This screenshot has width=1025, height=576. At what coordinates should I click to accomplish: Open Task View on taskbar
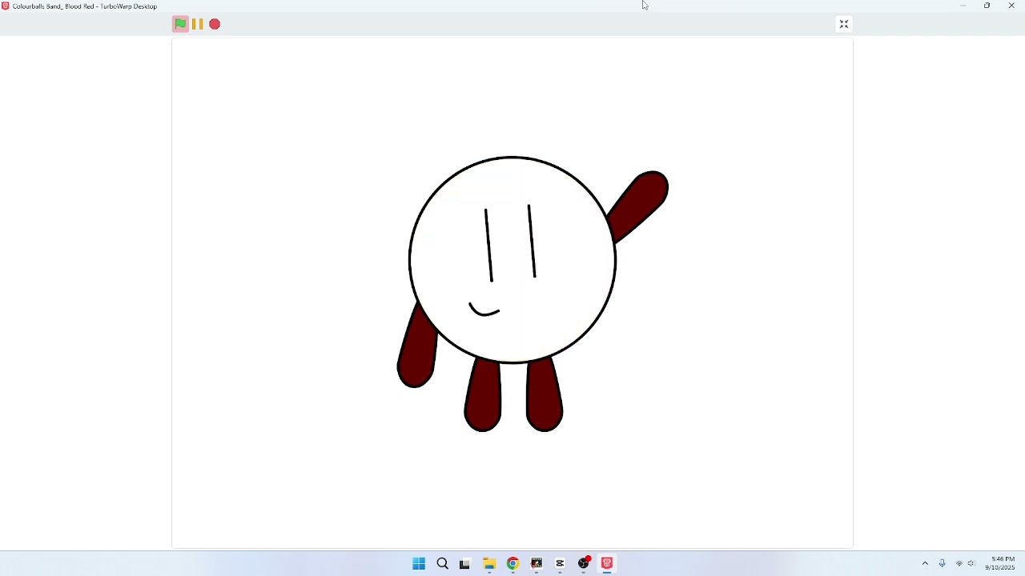466,564
